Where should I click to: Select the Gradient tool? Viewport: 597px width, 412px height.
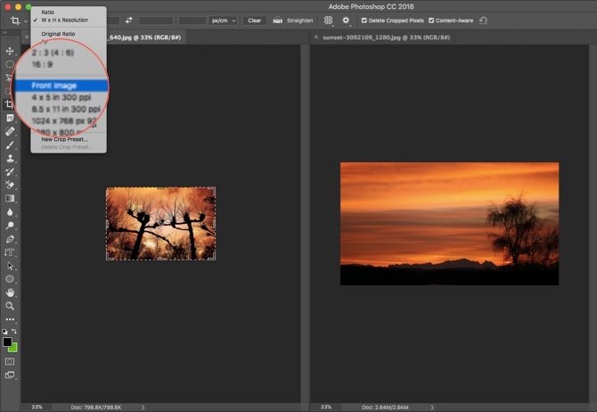point(10,198)
